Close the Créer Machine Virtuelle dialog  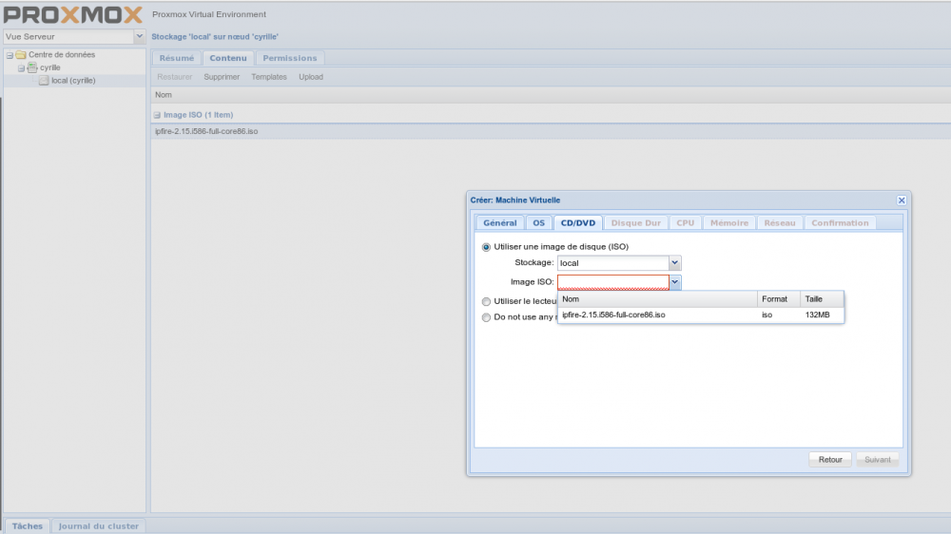tap(901, 200)
